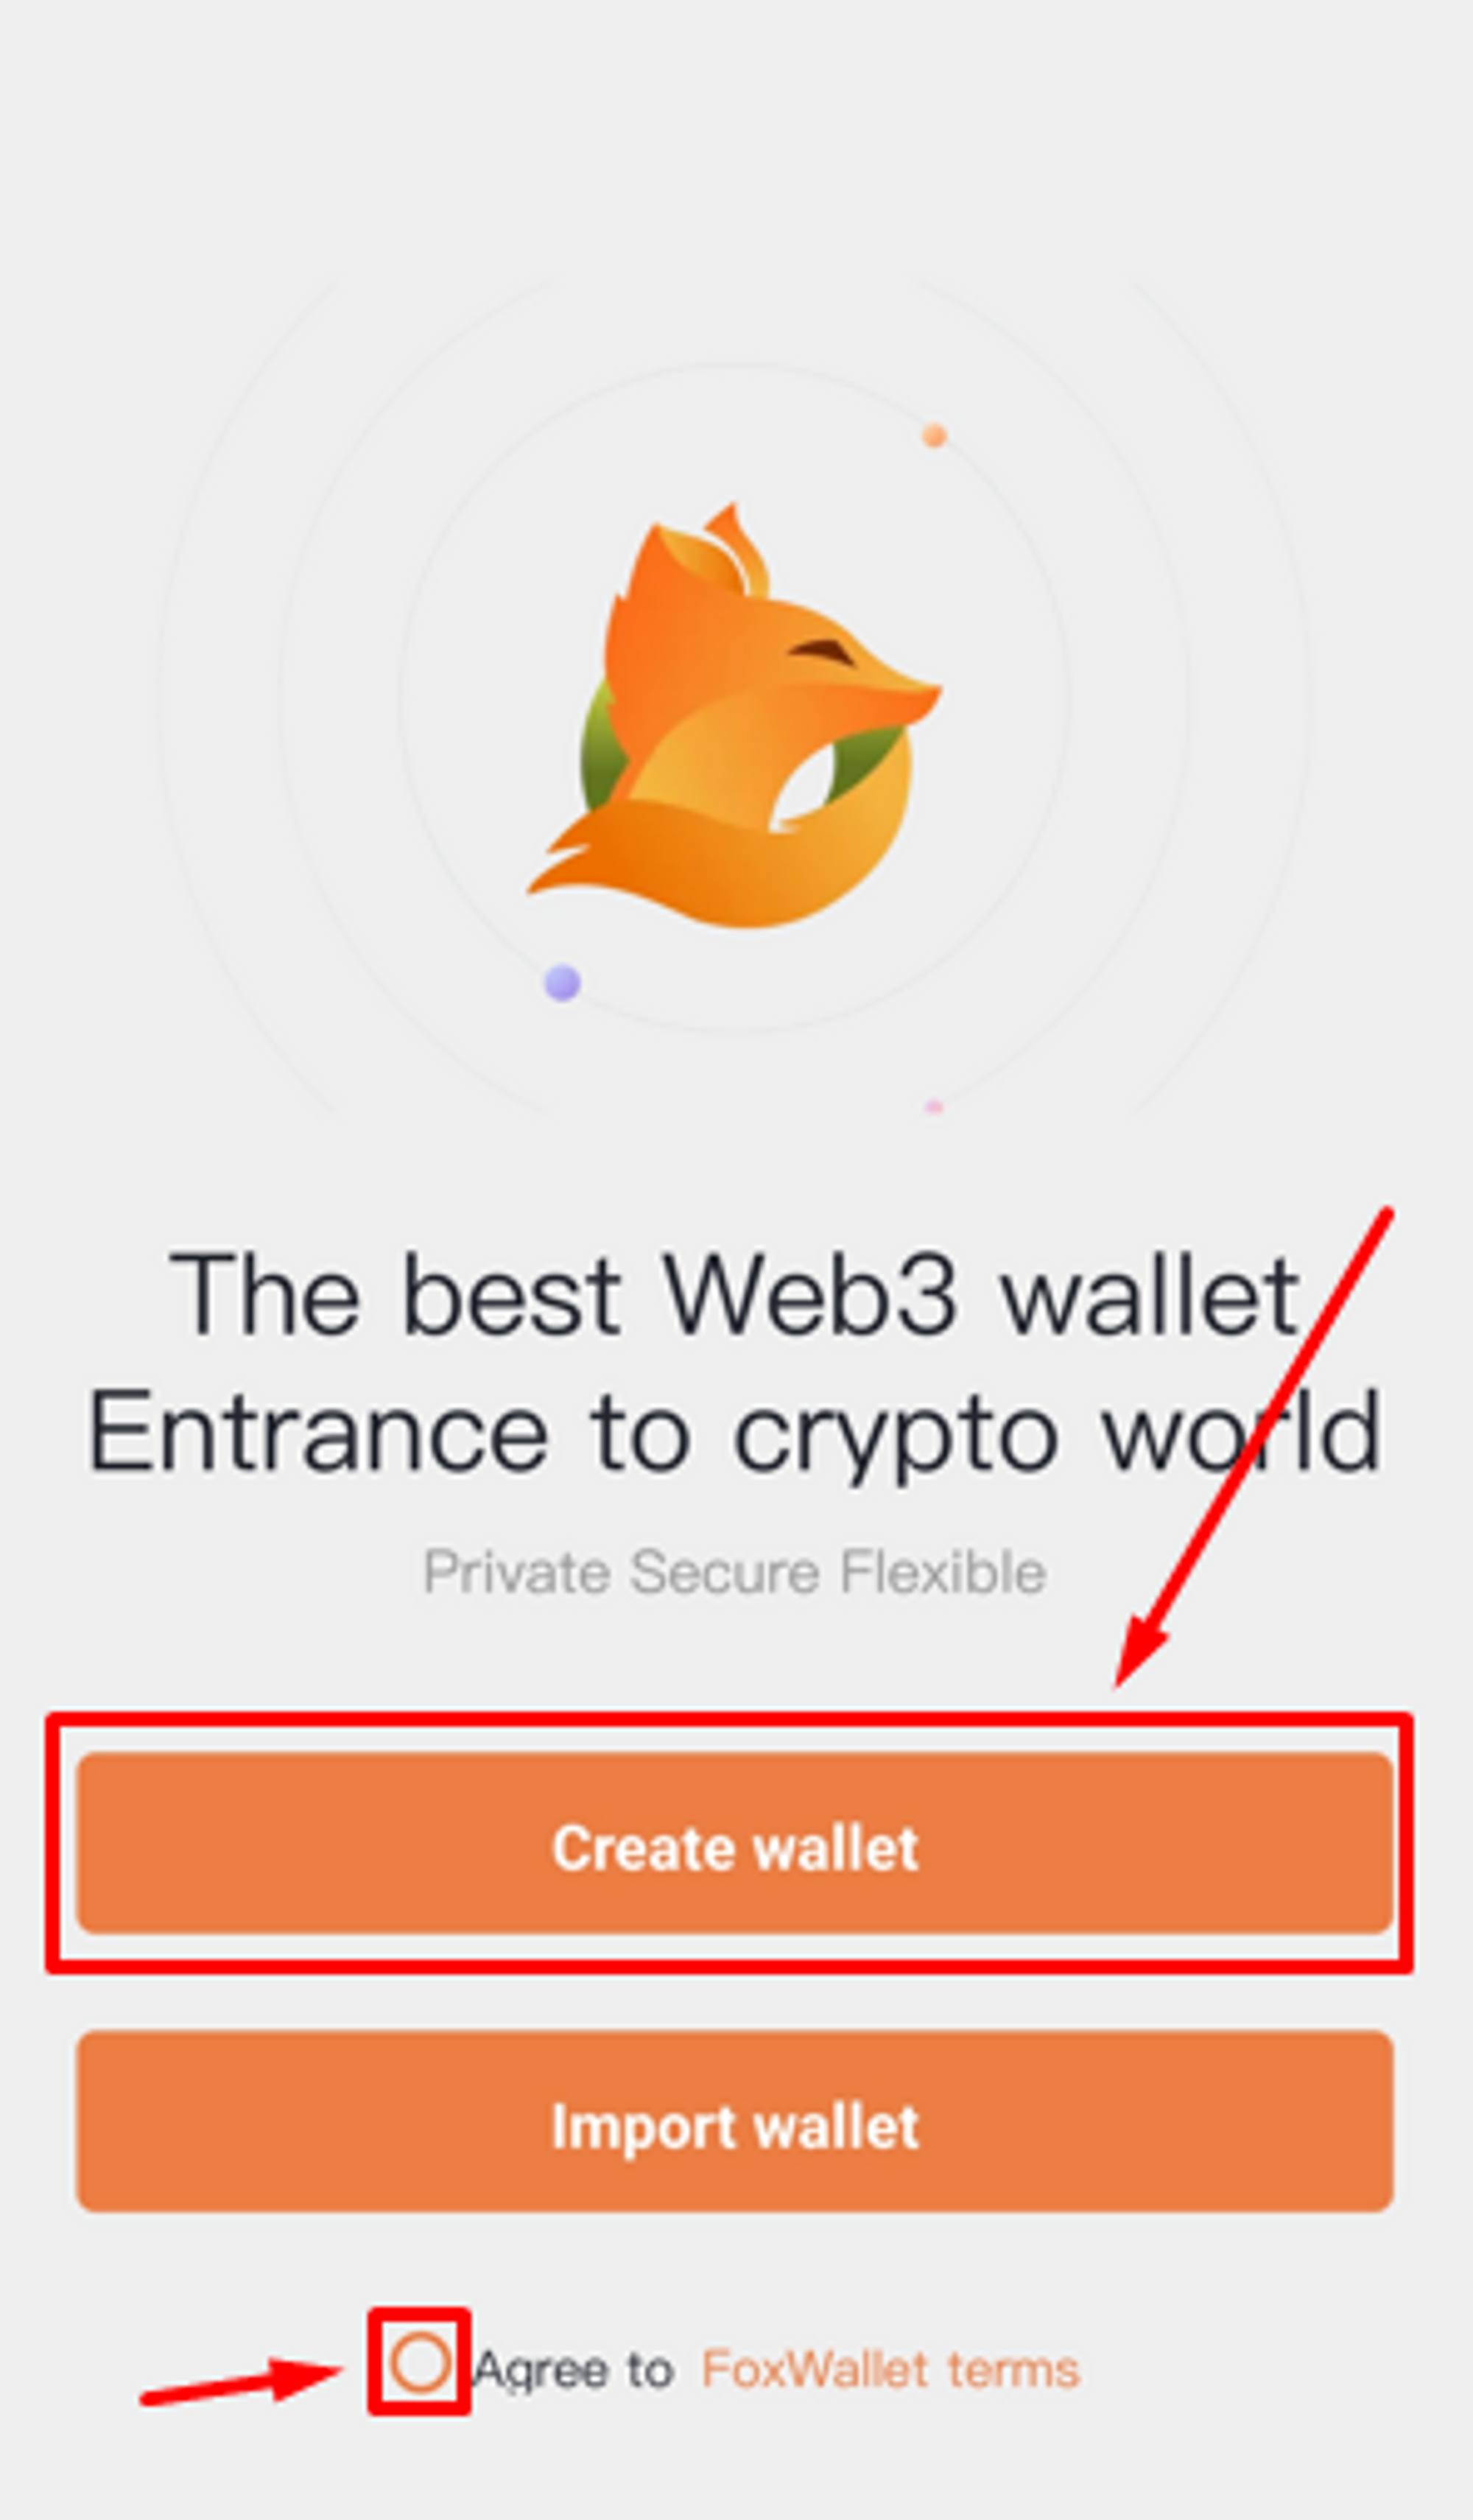The width and height of the screenshot is (1473, 2520).
Task: Click the fox's closed eye
Action: [822, 652]
